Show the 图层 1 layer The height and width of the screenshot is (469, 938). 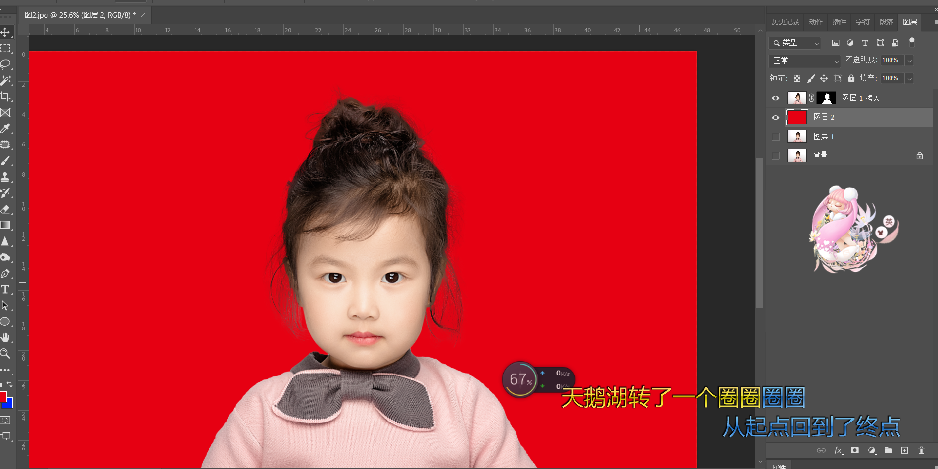click(x=775, y=136)
